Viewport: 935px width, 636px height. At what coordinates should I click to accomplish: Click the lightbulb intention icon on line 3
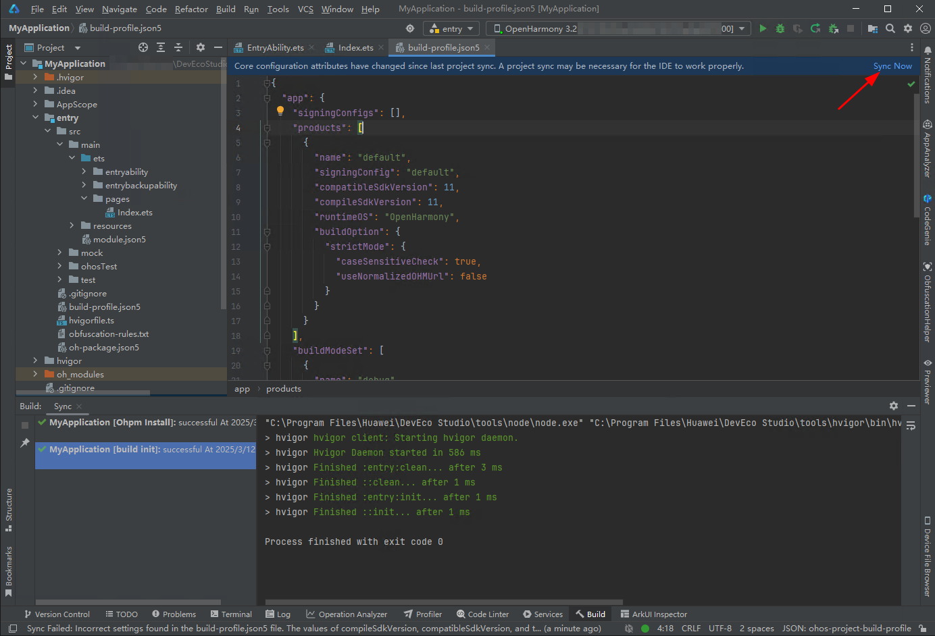280,111
